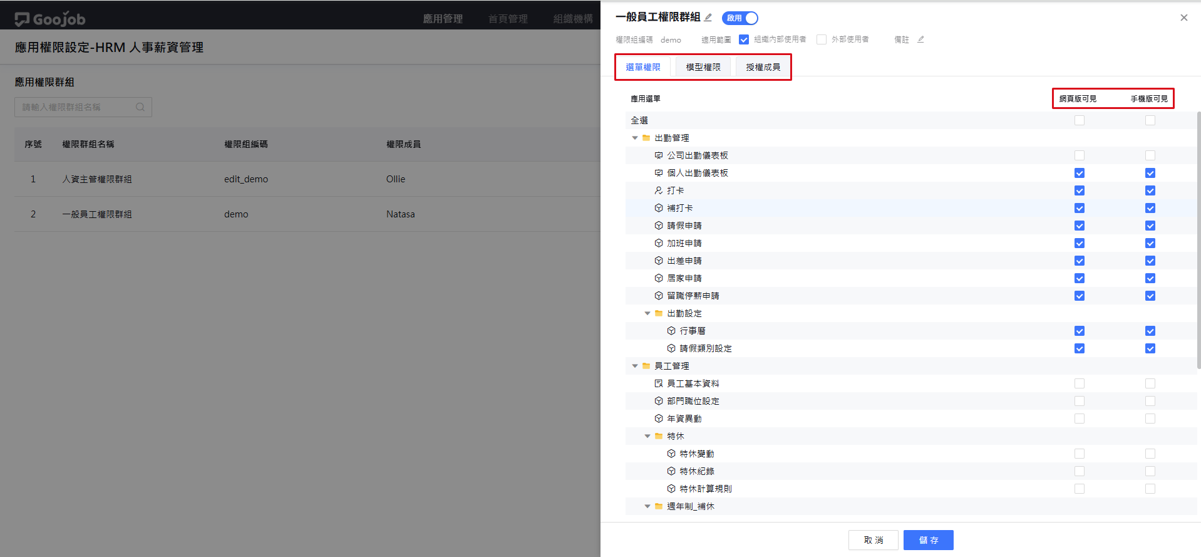Click the folder icon of 員工管理
Image resolution: width=1201 pixels, height=557 pixels.
[646, 366]
